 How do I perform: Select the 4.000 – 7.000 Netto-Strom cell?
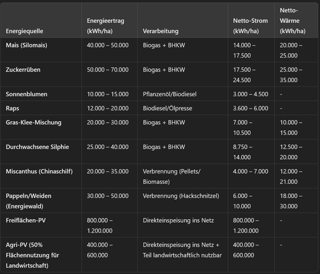point(250,172)
